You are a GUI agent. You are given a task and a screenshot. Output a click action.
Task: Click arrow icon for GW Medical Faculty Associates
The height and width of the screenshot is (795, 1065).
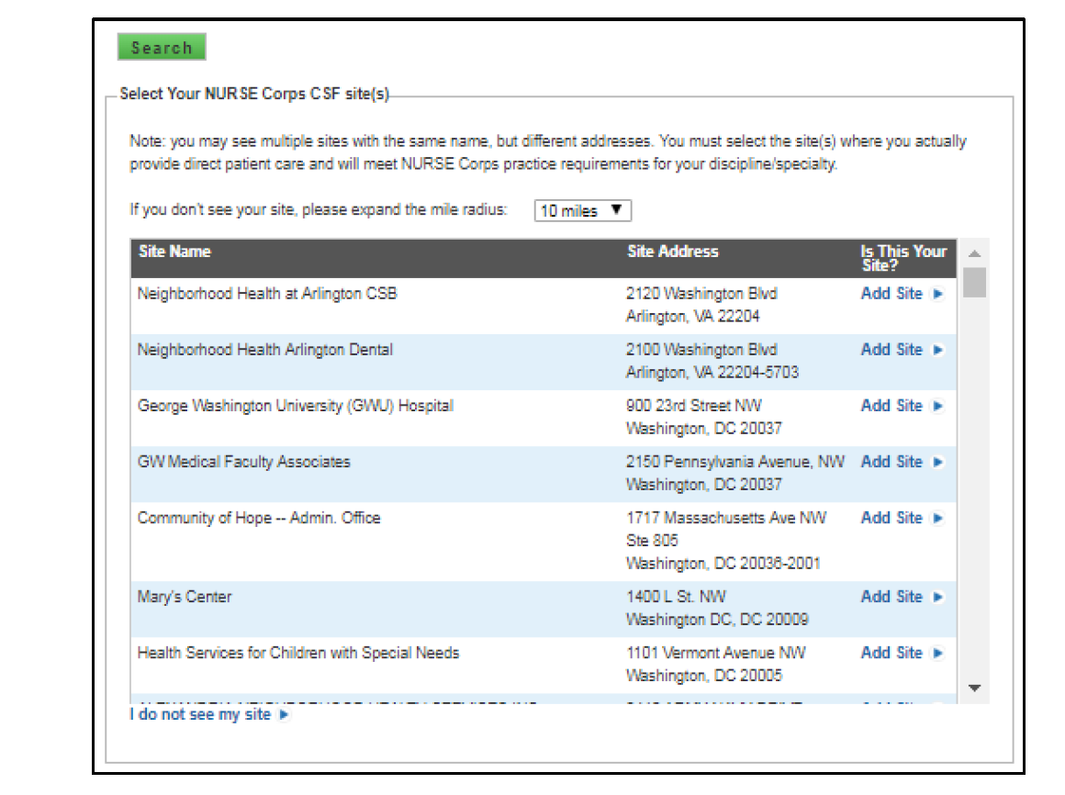point(937,463)
